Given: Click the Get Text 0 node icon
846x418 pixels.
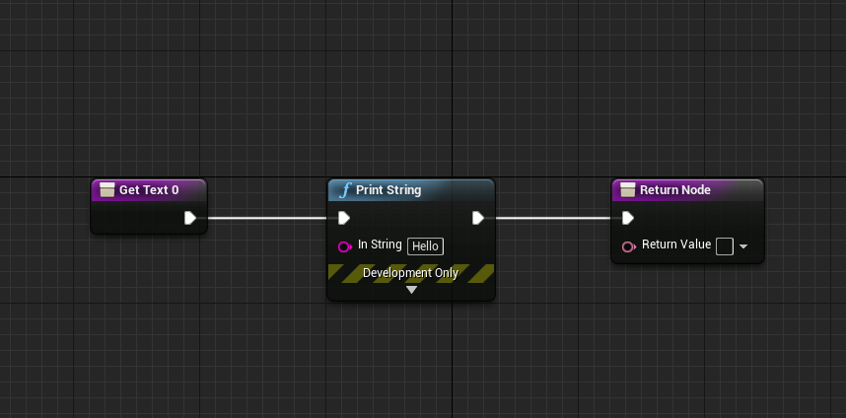Looking at the screenshot, I should tap(106, 190).
